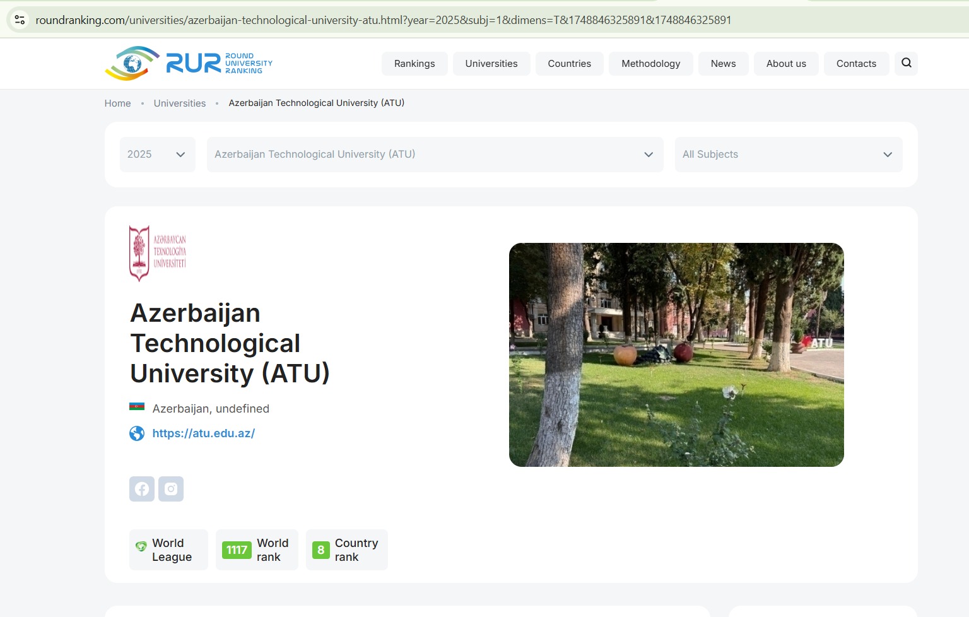The image size is (969, 617).
Task: Click the search magnifier icon
Action: click(x=906, y=63)
